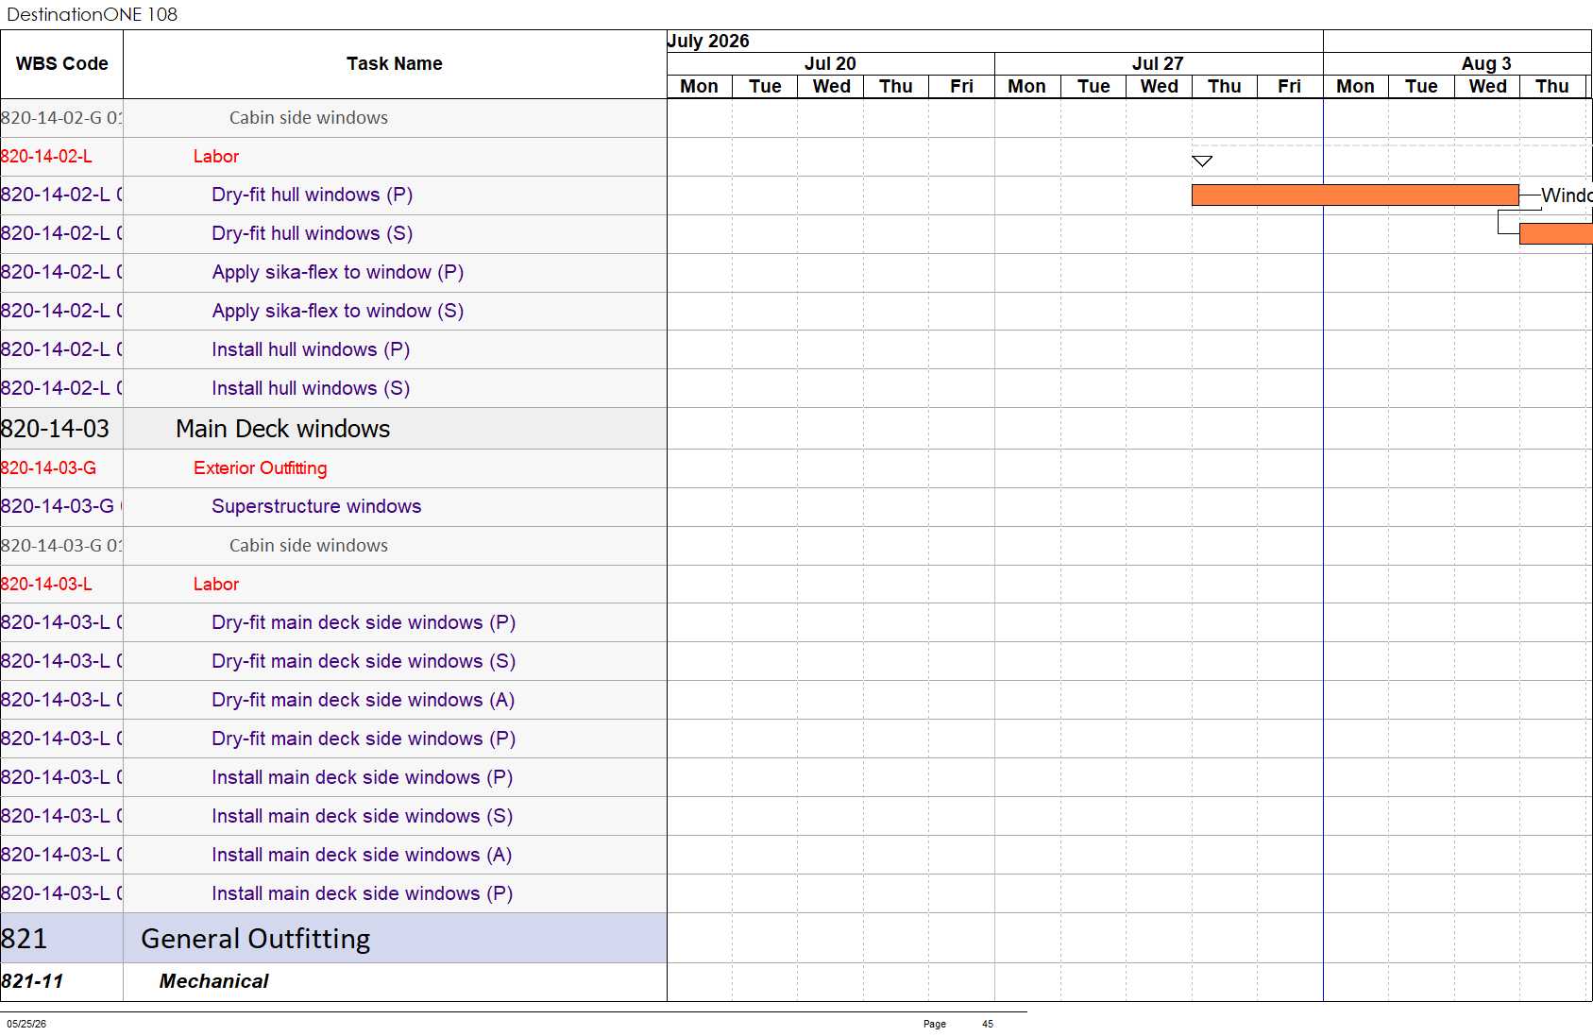Screen dimensions: 1593x1036
Task: Select the orange Gantt bar for Dry-fit hull windows (P)
Action: pos(1355,195)
